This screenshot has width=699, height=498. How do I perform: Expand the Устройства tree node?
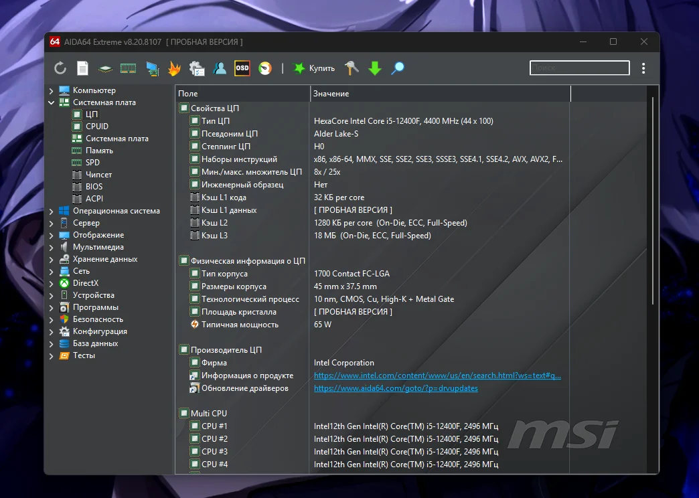click(52, 295)
